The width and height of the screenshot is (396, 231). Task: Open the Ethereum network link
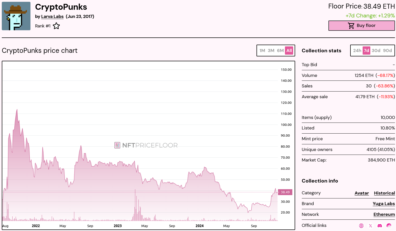pyautogui.click(x=384, y=214)
